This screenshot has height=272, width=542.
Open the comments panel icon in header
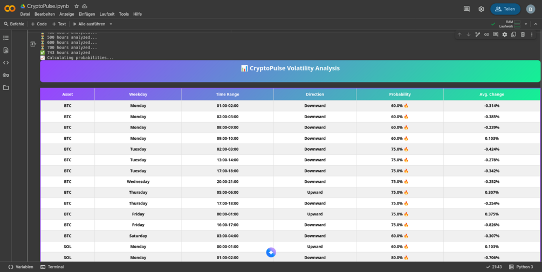[x=466, y=9]
